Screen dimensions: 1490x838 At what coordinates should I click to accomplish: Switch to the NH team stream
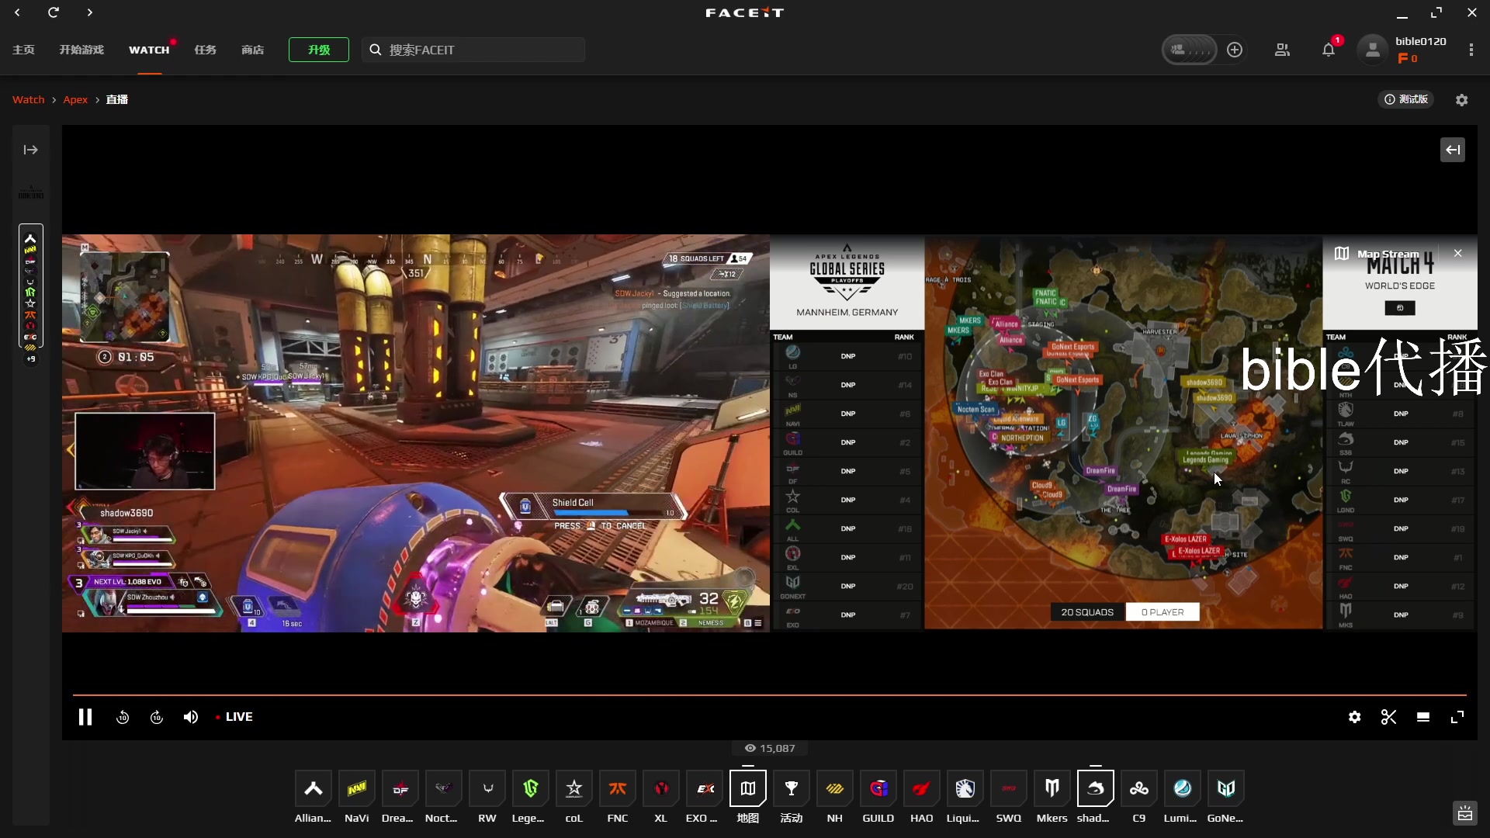tap(835, 788)
